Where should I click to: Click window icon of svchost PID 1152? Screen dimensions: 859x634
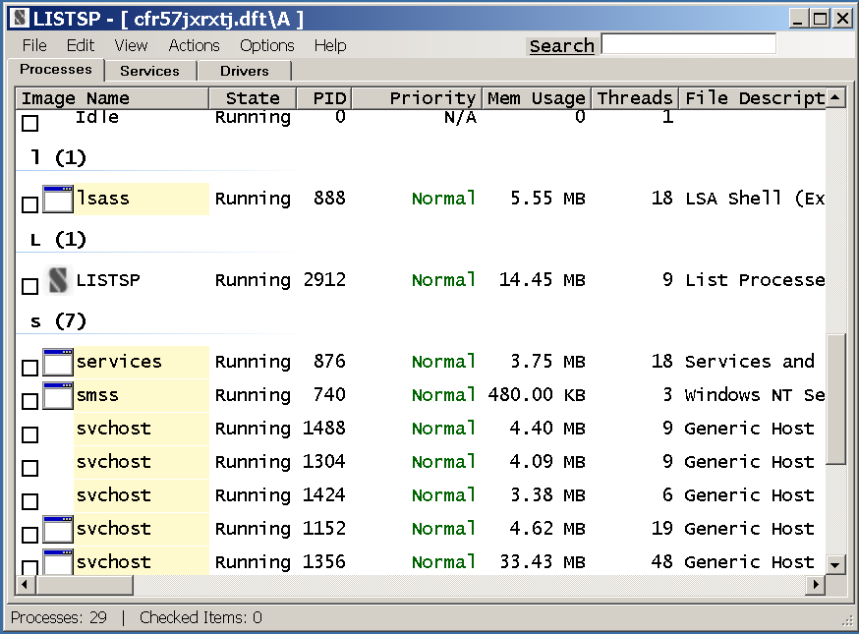pos(58,530)
